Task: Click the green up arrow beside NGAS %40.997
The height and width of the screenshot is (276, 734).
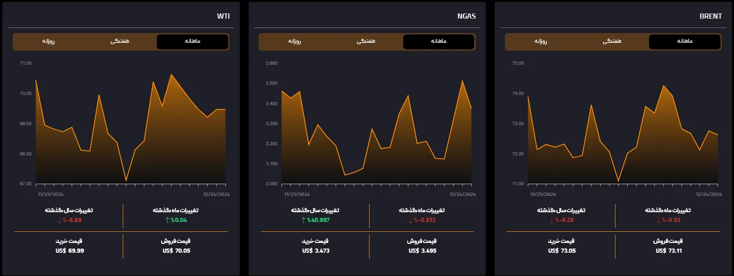Action: pos(303,220)
